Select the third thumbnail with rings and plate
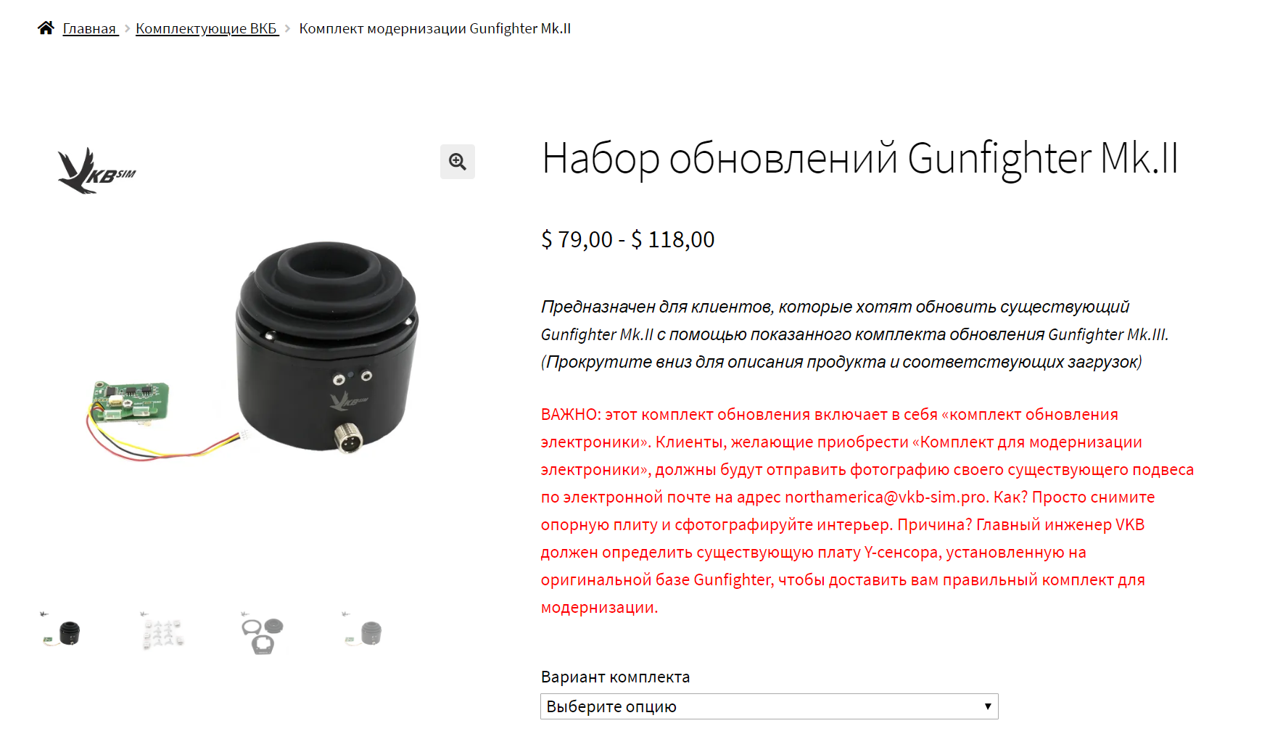The height and width of the screenshot is (747, 1283). 263,632
